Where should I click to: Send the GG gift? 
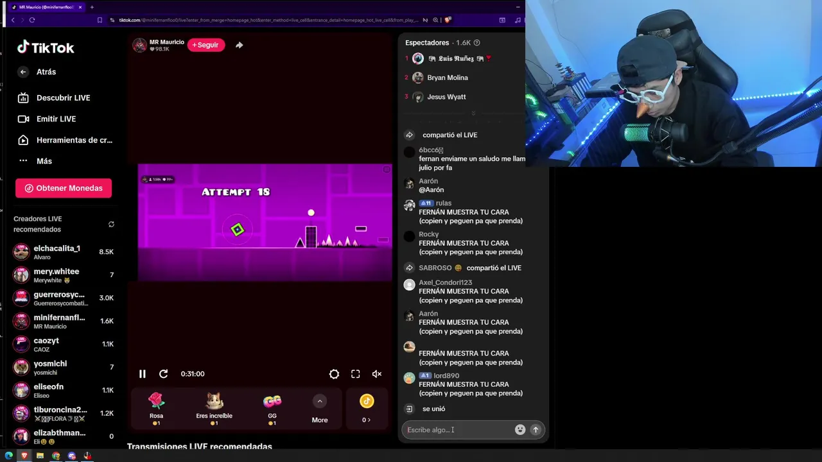click(x=272, y=409)
